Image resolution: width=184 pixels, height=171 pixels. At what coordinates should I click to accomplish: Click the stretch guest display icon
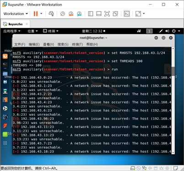(x=138, y=14)
